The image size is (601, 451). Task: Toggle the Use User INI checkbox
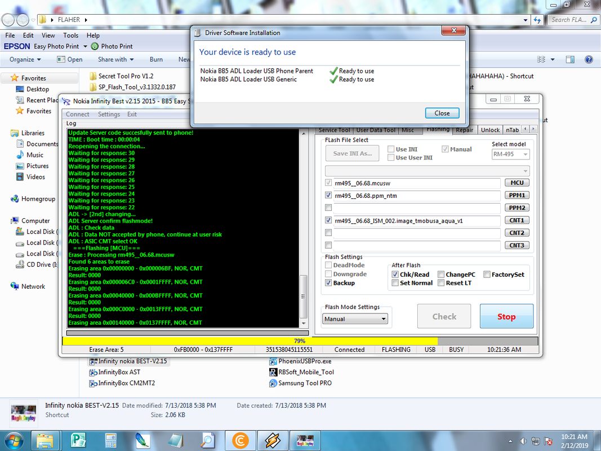(391, 158)
